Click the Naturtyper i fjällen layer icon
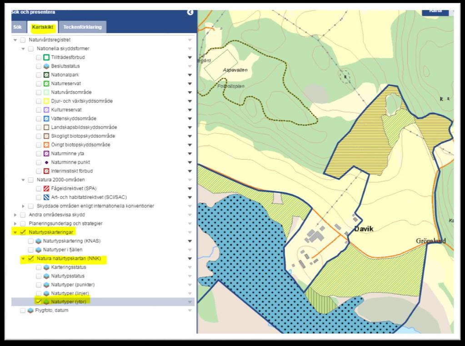Screen dimensions: 465x346 (x=38, y=249)
